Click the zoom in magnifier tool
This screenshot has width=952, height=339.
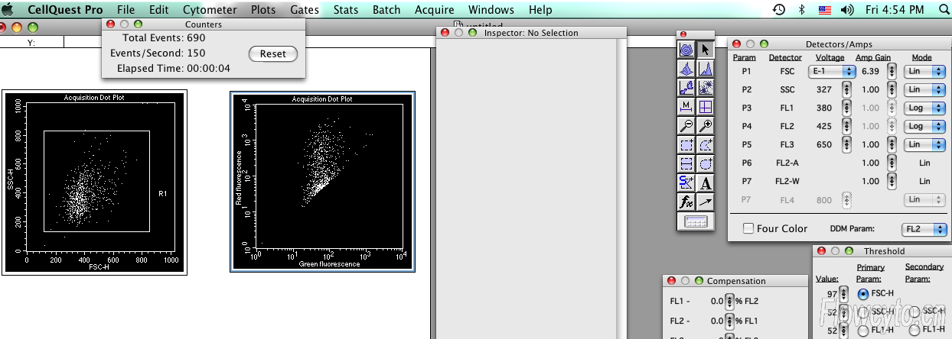706,125
